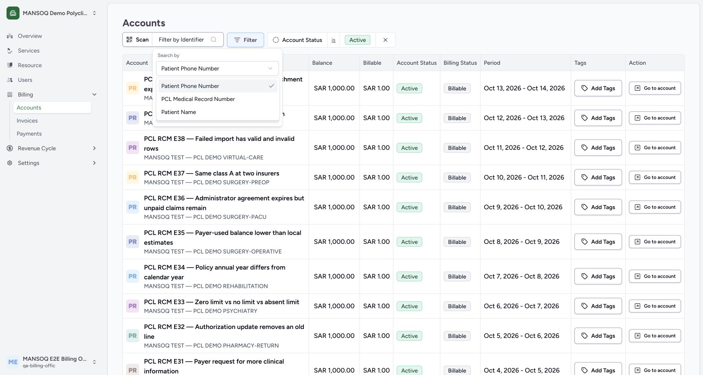Open the Users page
This screenshot has width=703, height=375.
coord(25,80)
